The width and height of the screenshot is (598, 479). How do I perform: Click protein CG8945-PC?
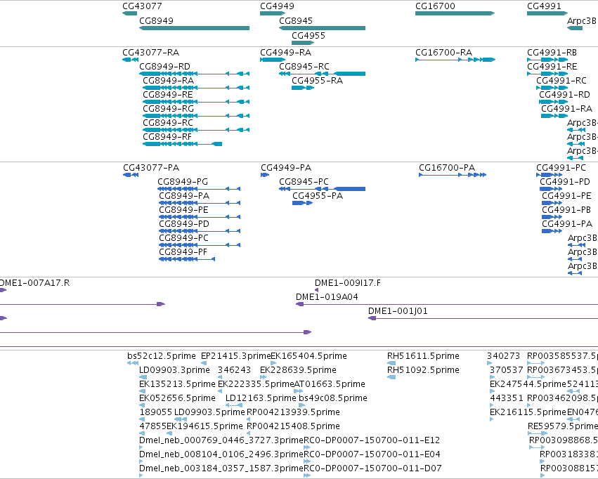click(x=323, y=189)
